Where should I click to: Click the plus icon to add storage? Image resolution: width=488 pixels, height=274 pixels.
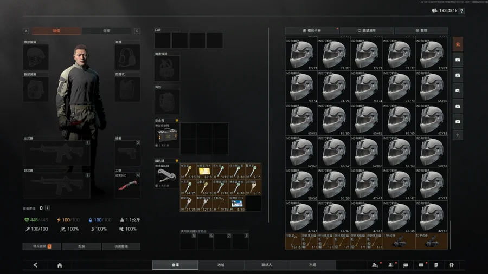(458, 135)
